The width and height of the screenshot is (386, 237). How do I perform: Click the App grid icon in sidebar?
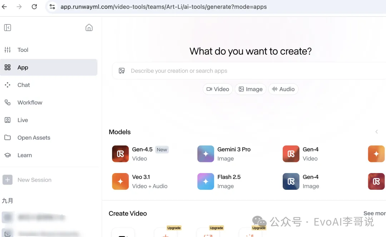tap(8, 67)
